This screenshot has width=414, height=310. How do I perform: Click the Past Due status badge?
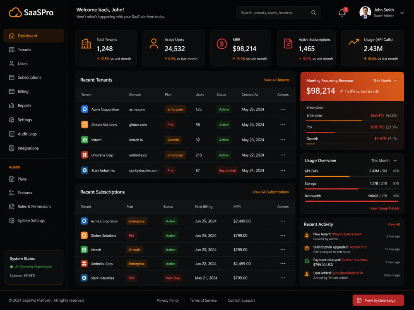(173, 278)
